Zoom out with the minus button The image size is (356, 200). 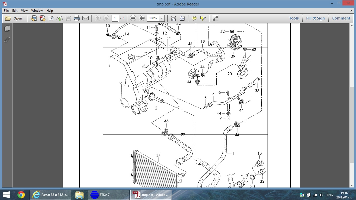click(133, 18)
